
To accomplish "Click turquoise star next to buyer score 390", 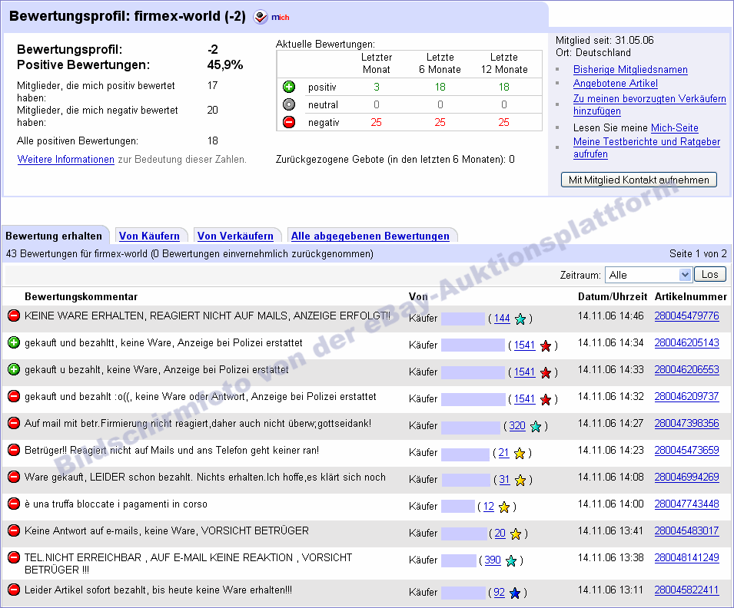I will (510, 560).
